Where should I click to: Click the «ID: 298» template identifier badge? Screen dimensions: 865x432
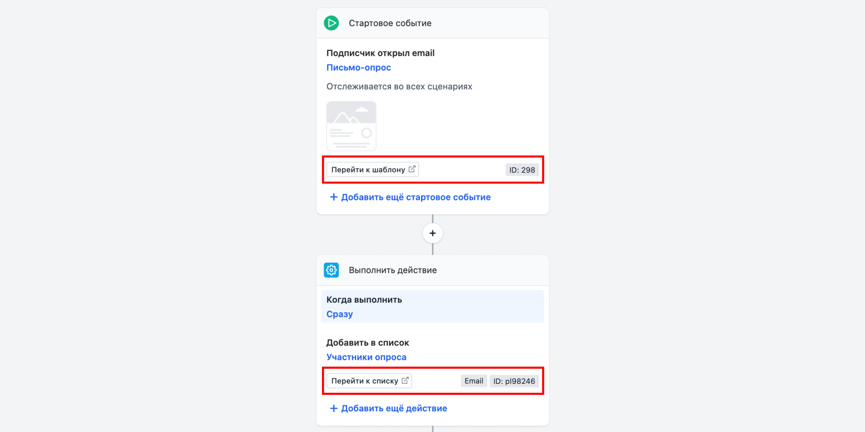[522, 169]
